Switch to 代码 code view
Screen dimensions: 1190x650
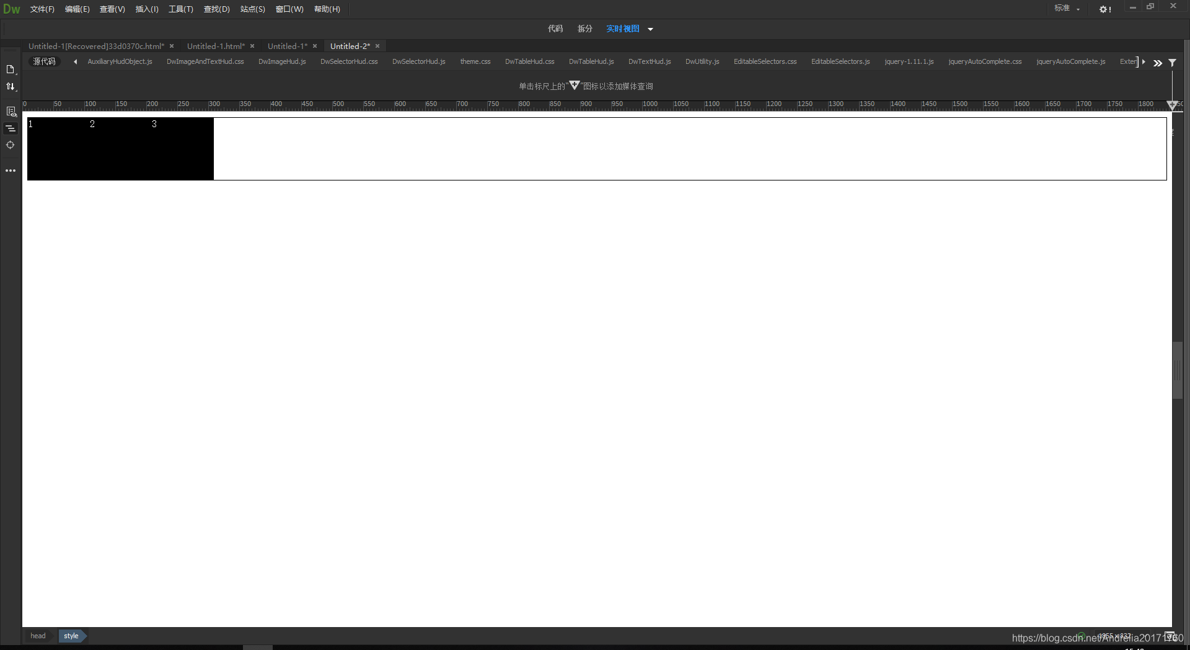pos(555,29)
